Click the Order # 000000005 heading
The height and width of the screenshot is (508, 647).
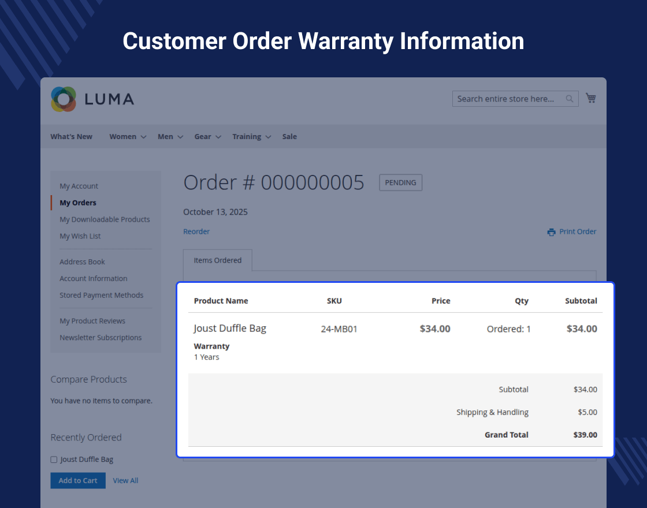click(x=274, y=182)
